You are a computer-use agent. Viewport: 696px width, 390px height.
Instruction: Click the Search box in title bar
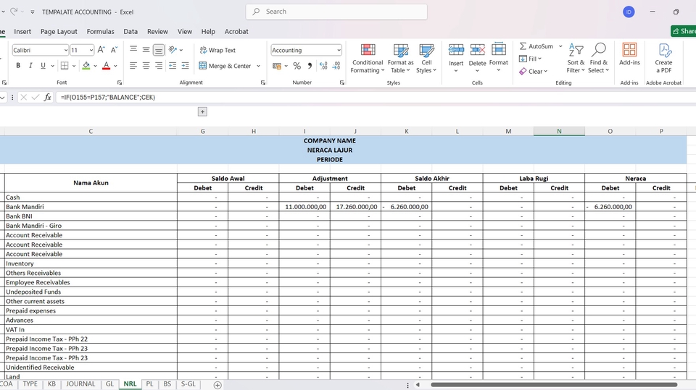[336, 12]
